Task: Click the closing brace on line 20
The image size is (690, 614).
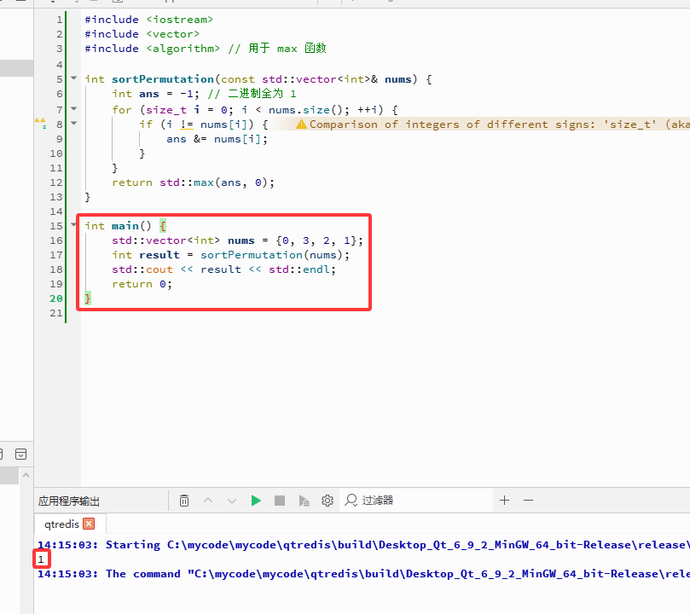Action: coord(88,298)
